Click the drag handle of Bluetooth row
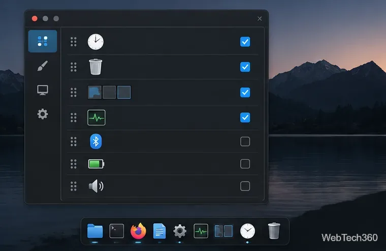The width and height of the screenshot is (386, 251). (73, 141)
